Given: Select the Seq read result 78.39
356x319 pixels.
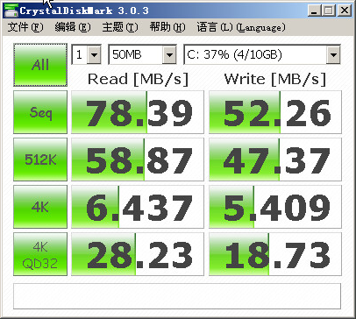Looking at the screenshot, I should click(138, 112).
